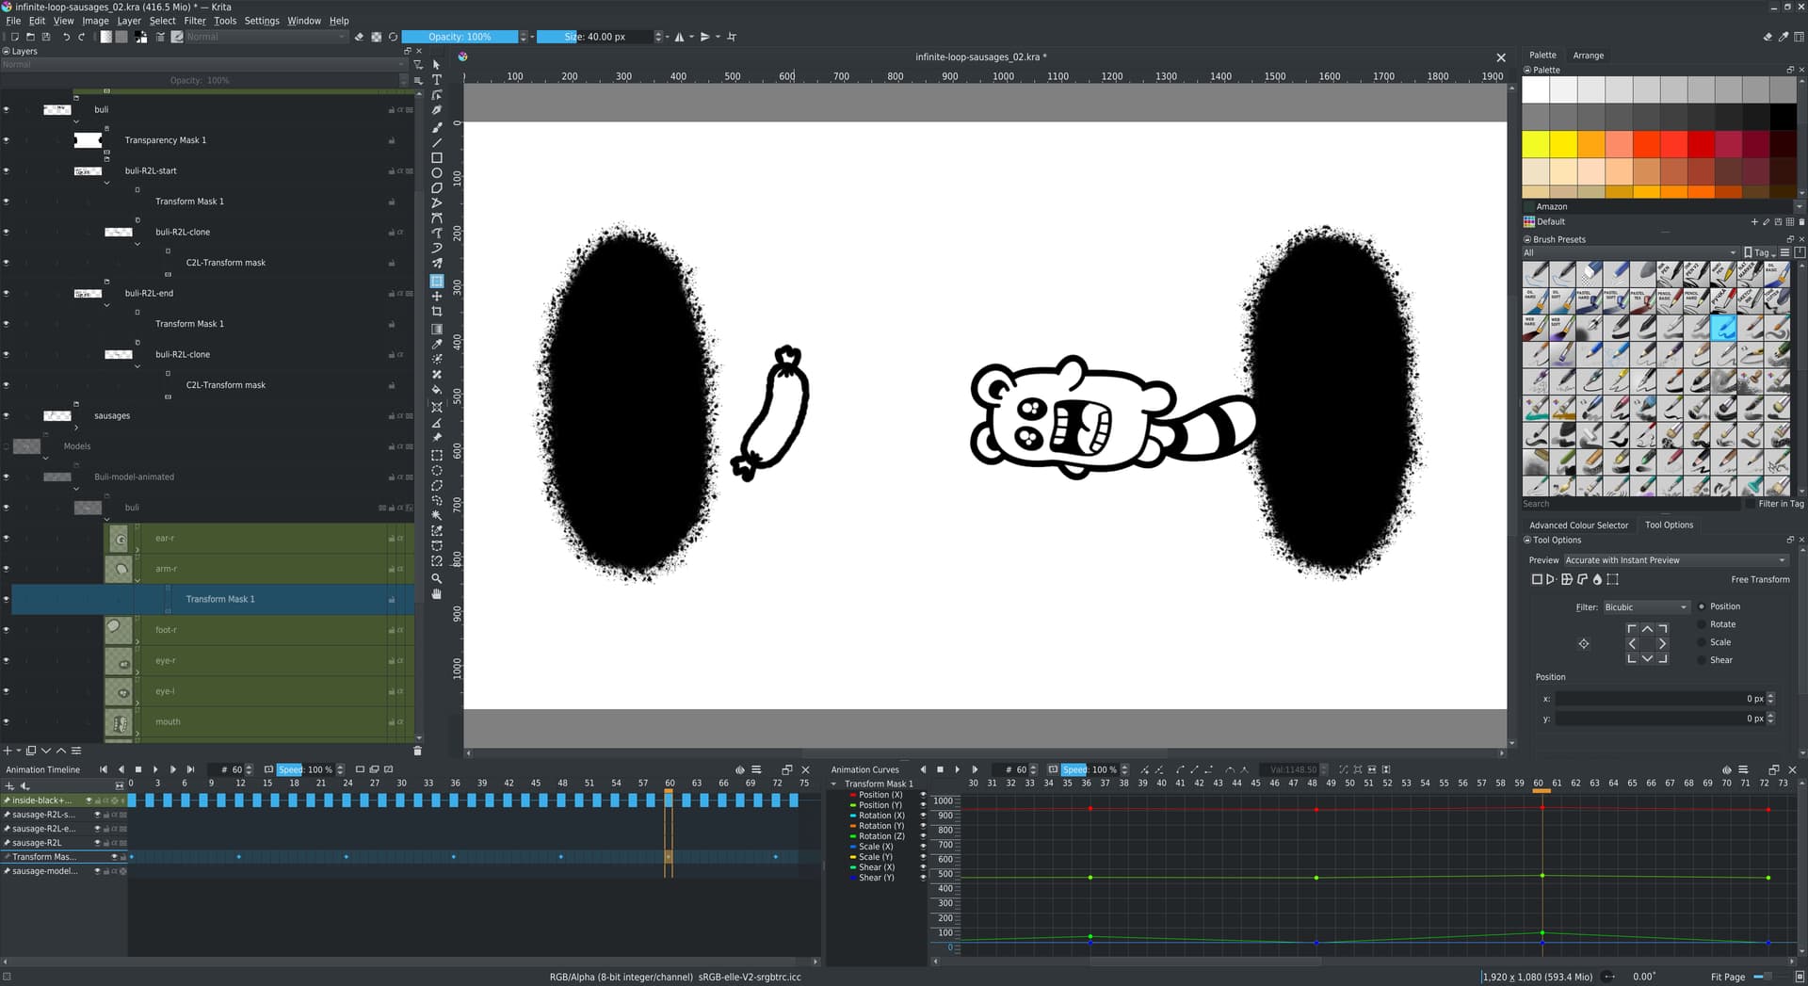
Task: Select the Crop tool
Action: 437,312
